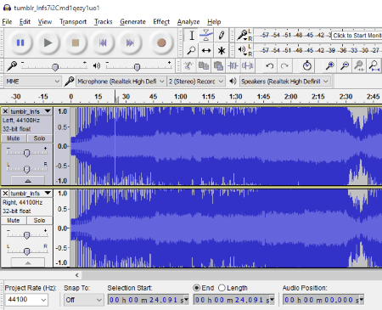Open the Project Rate dropdown
This screenshot has height=310, width=382.
point(26,300)
